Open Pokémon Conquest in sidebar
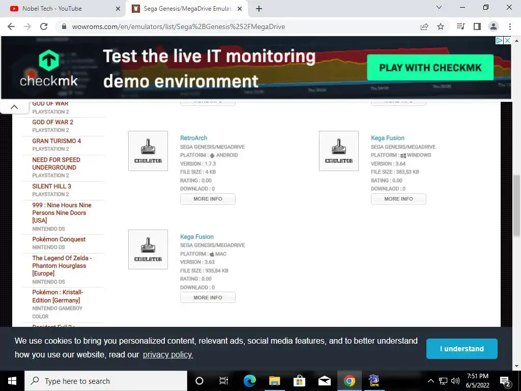This screenshot has width=521, height=391. [59, 239]
